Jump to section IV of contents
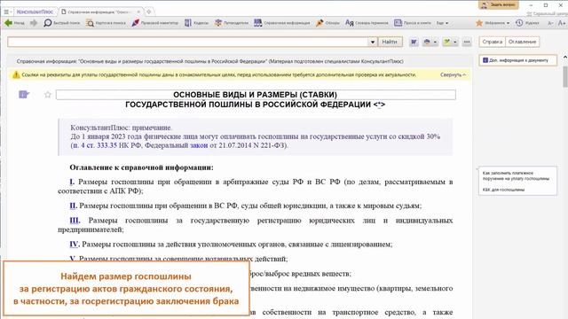 (x=75, y=245)
